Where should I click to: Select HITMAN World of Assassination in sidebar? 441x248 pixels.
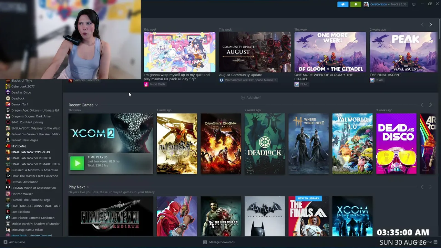point(33,188)
